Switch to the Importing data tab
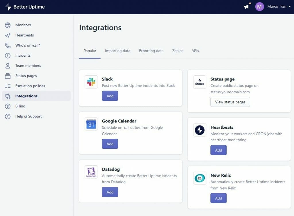This screenshot has width=294, height=216. pos(117,51)
